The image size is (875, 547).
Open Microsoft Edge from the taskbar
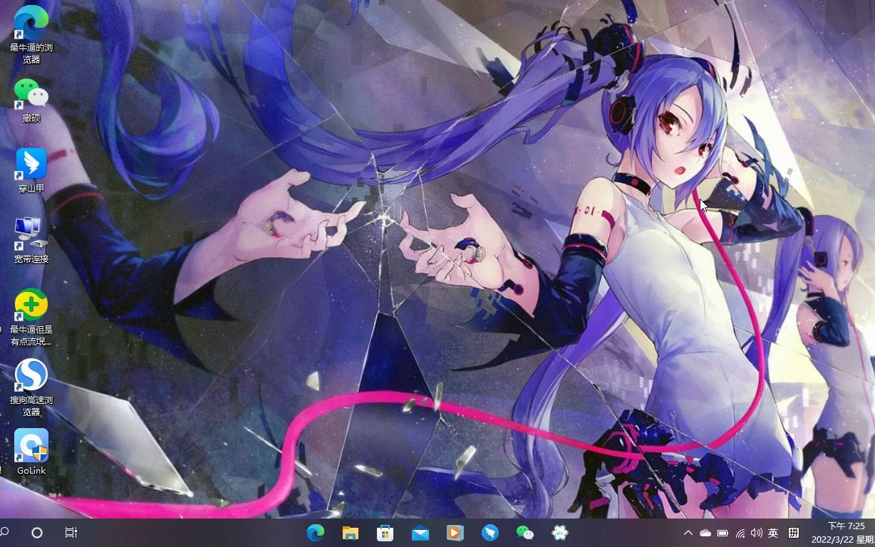(x=316, y=532)
